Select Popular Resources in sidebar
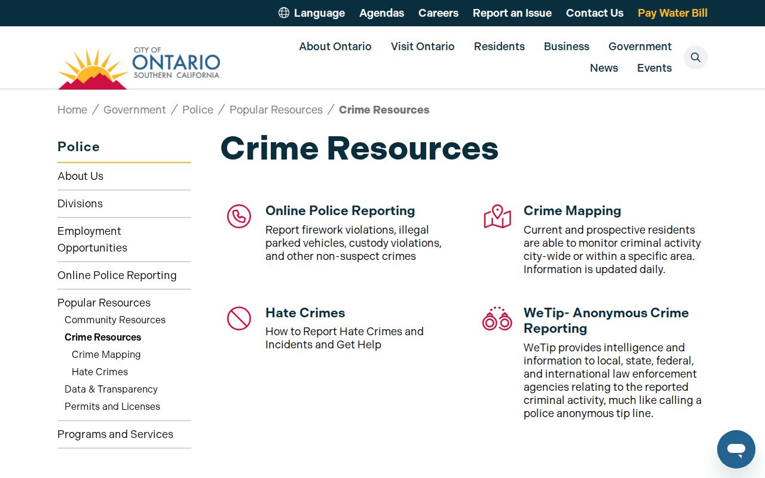 tap(104, 303)
